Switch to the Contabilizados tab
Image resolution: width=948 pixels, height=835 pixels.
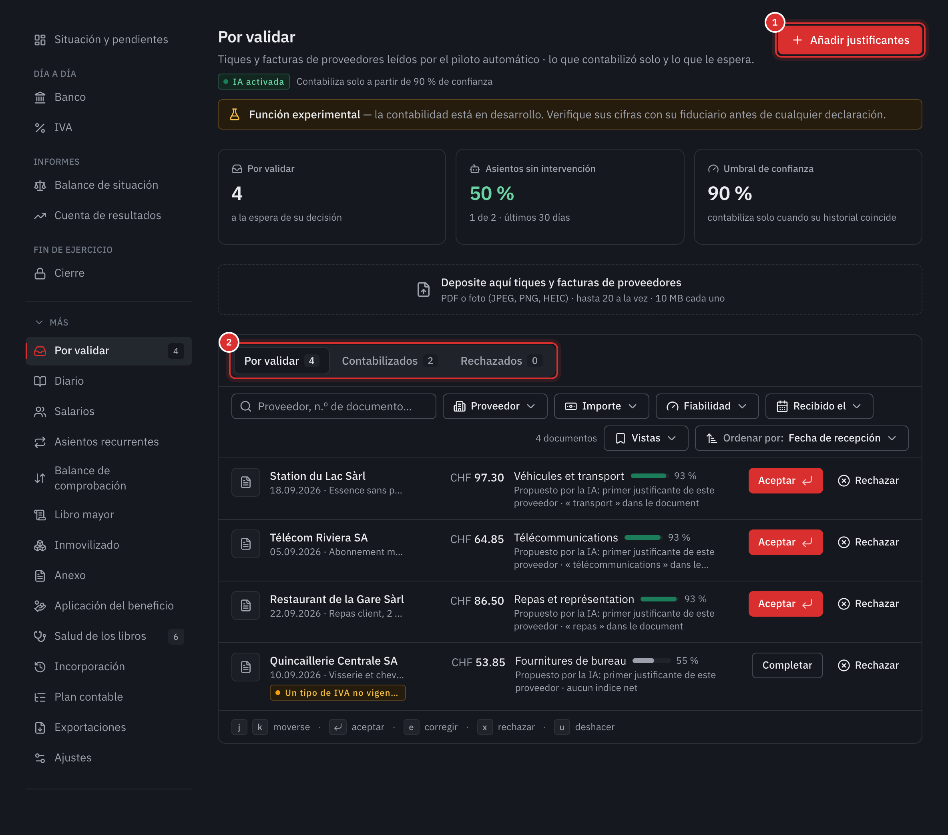(x=390, y=361)
